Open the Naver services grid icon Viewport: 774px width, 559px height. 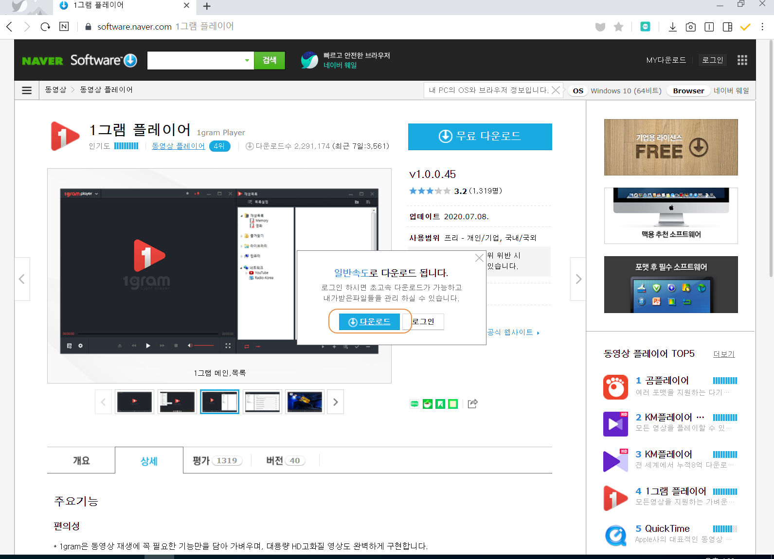click(x=742, y=60)
